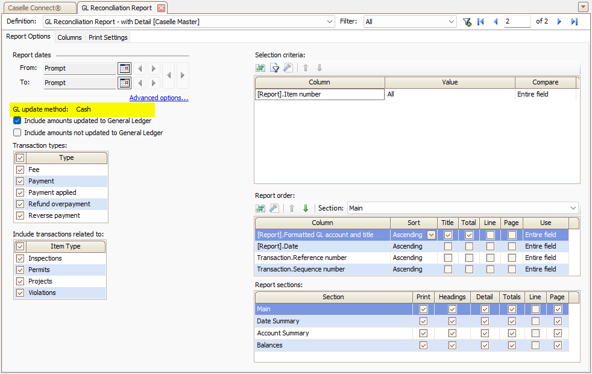Enable Include amounts not updated to General Ledger
The image size is (592, 374).
pyautogui.click(x=16, y=132)
